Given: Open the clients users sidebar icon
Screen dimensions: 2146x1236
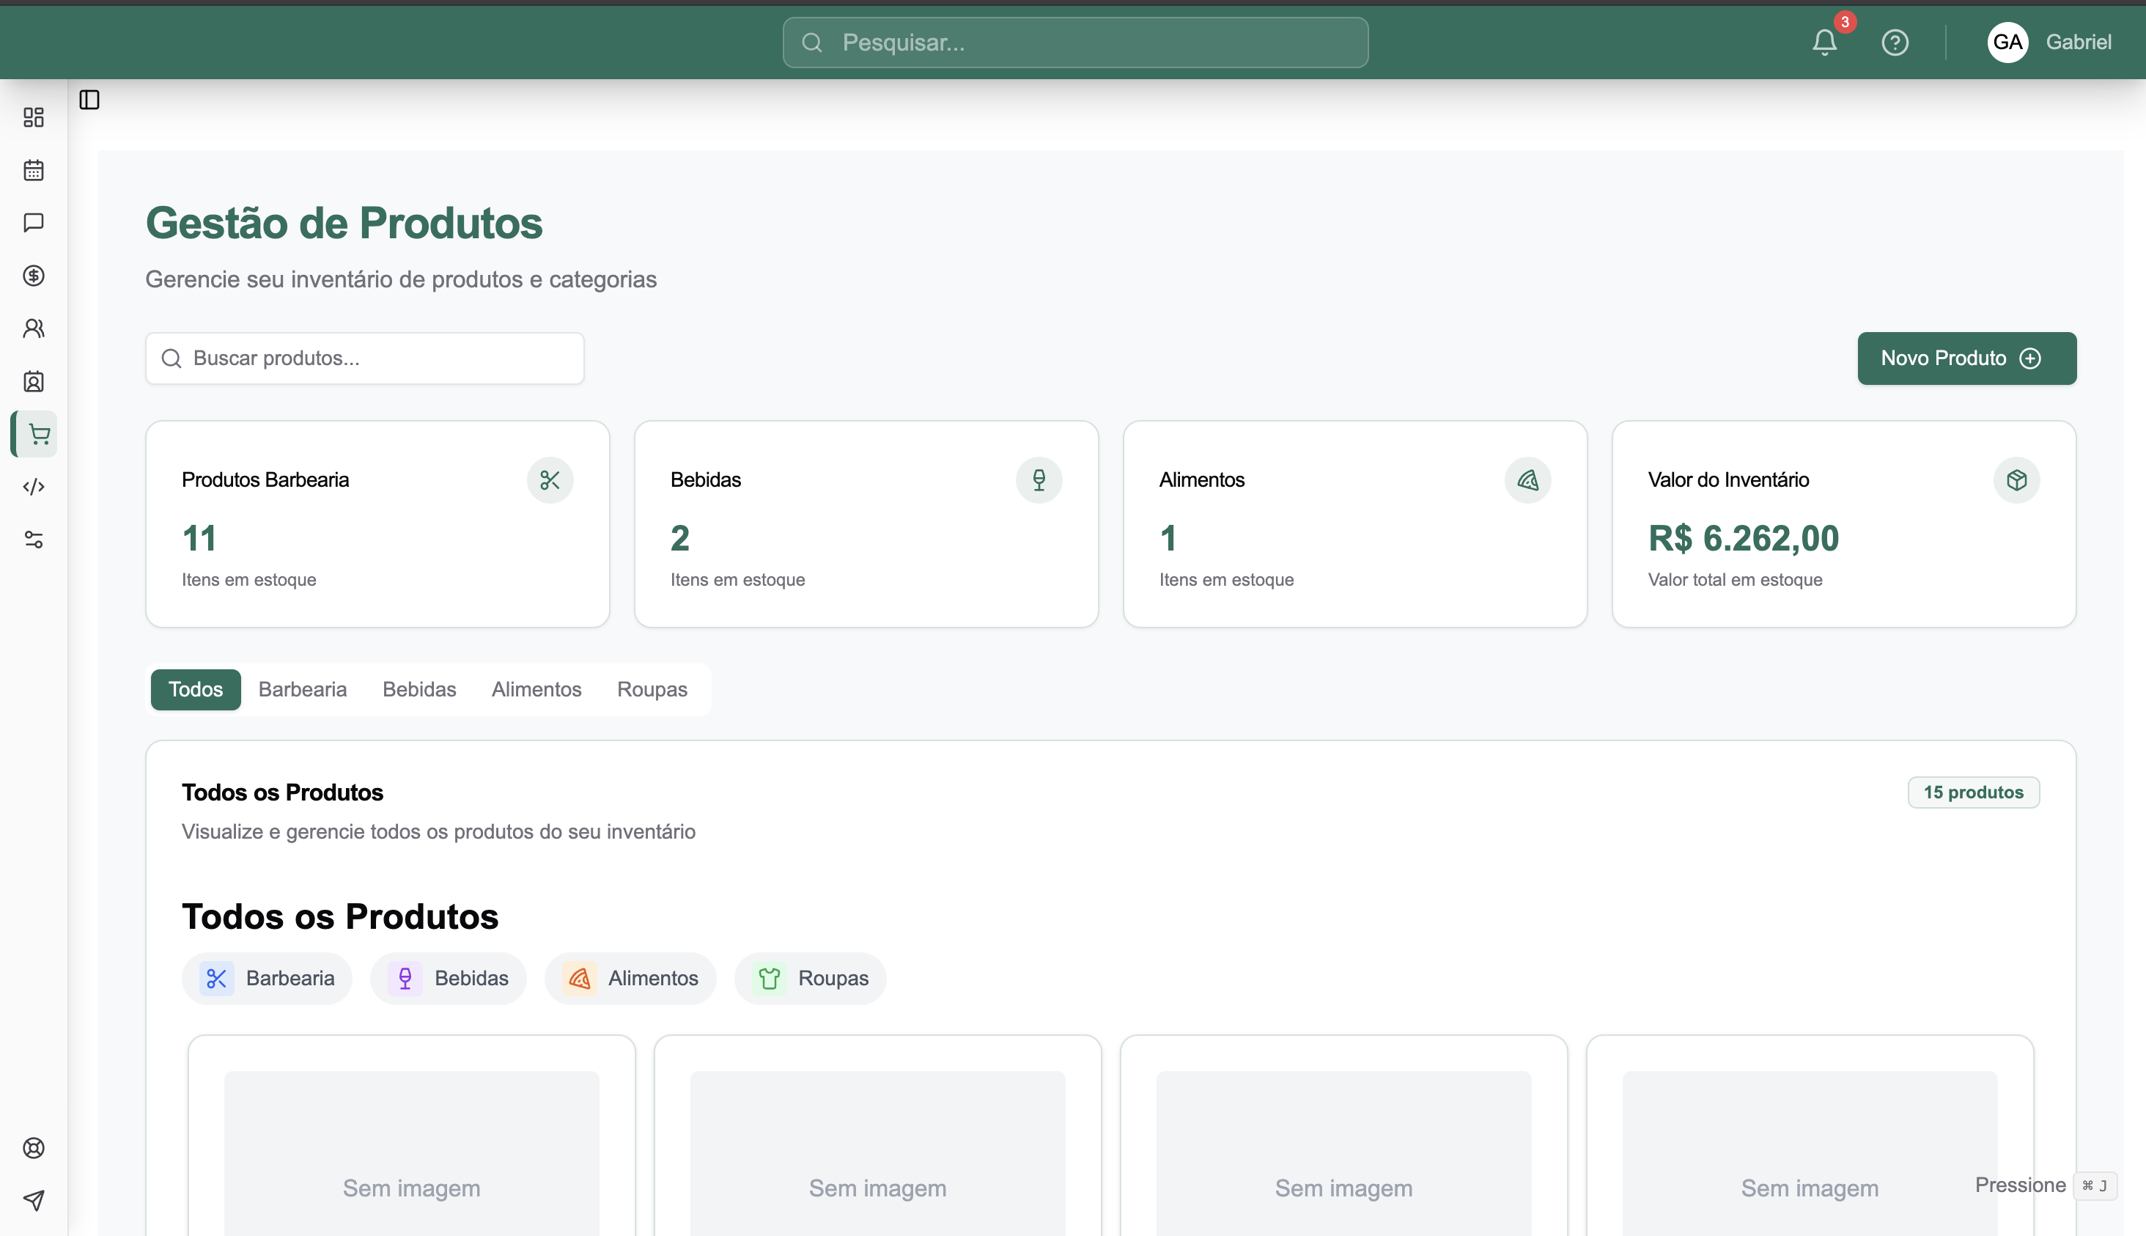Looking at the screenshot, I should (x=33, y=328).
